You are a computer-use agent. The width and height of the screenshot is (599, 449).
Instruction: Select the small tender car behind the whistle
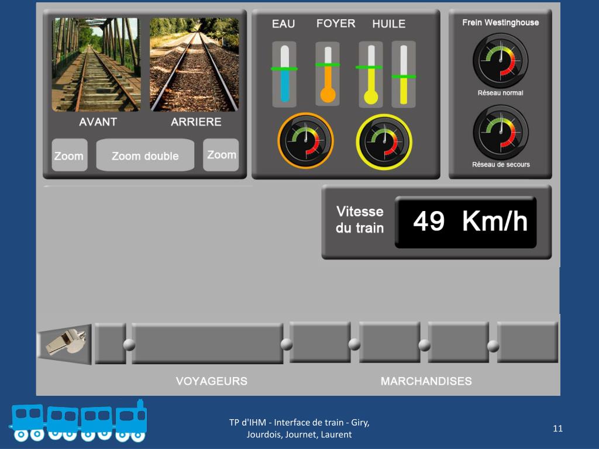(x=111, y=343)
